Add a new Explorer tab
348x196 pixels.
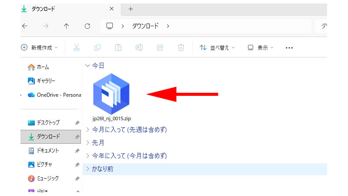tap(131, 9)
